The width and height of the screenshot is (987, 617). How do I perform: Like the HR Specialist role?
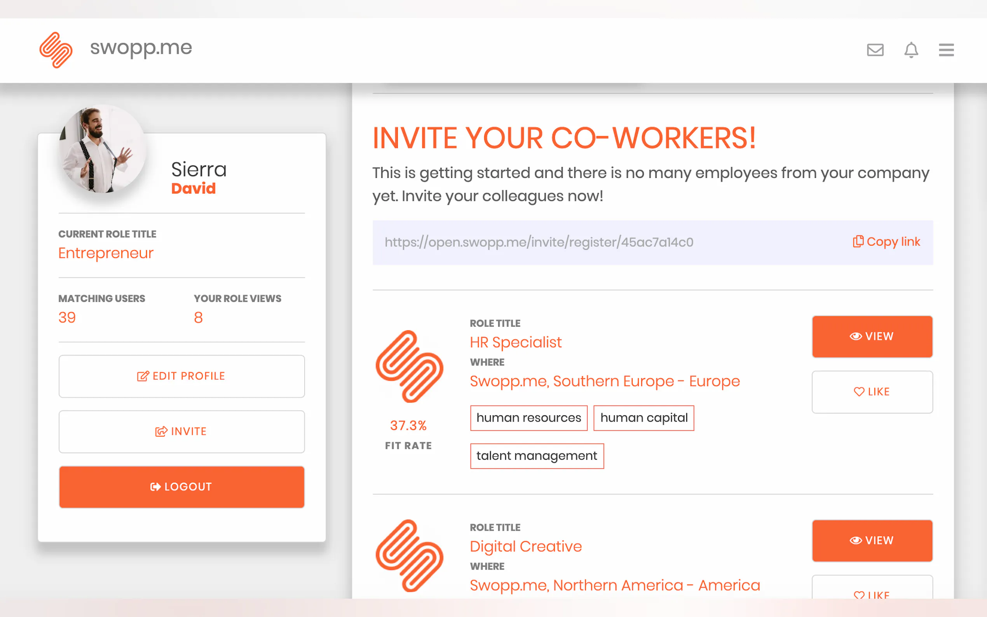(872, 392)
